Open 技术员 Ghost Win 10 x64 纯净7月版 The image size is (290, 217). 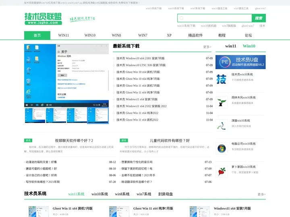[138, 79]
